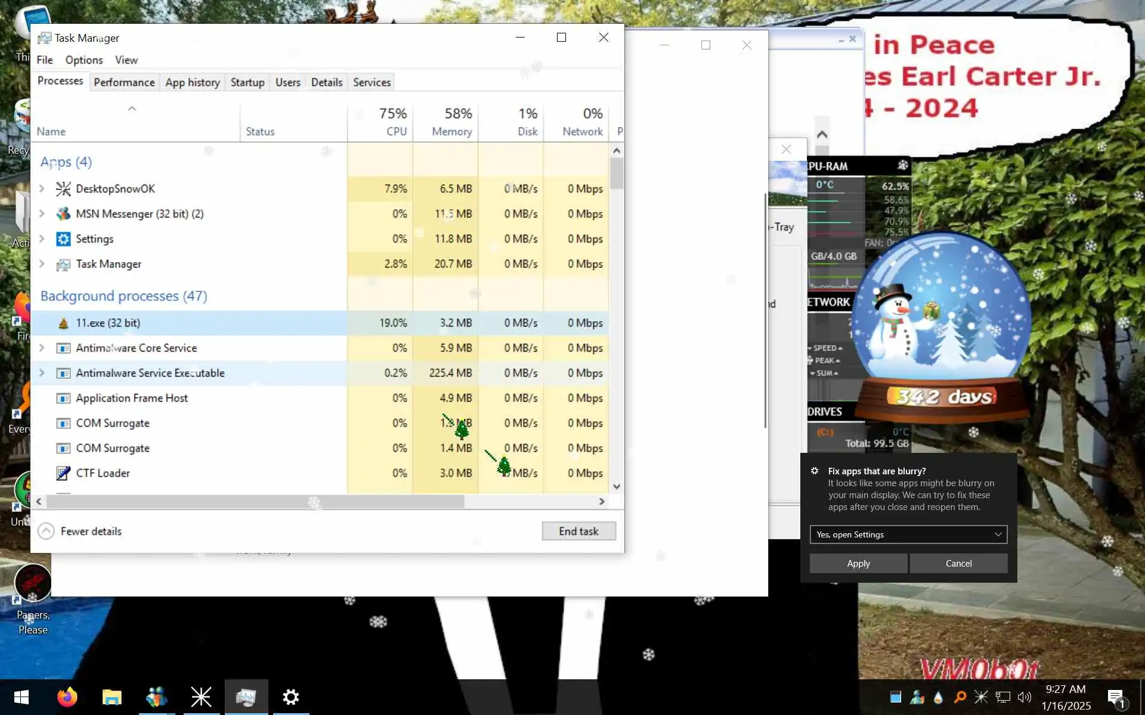Open Firefox from the taskbar

(67, 697)
